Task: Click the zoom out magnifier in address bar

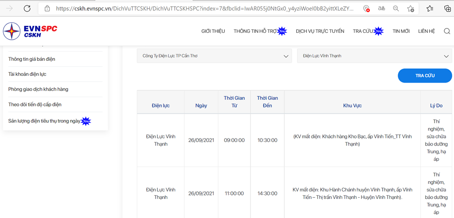Action: 396,9
